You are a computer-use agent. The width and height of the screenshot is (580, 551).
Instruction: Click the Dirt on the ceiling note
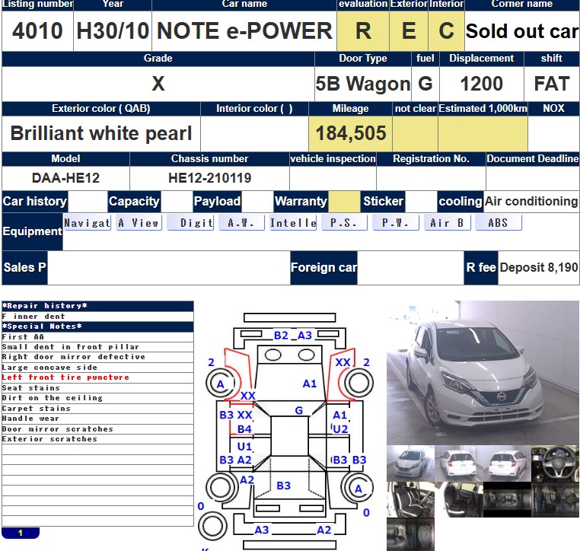(x=53, y=398)
